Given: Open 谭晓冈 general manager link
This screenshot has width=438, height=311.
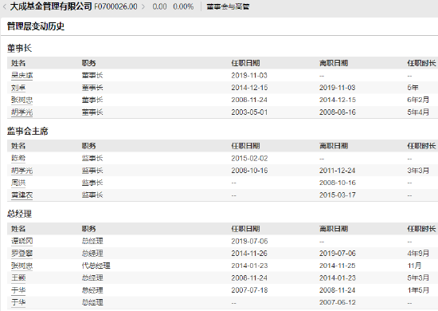Looking at the screenshot, I should coord(22,241).
